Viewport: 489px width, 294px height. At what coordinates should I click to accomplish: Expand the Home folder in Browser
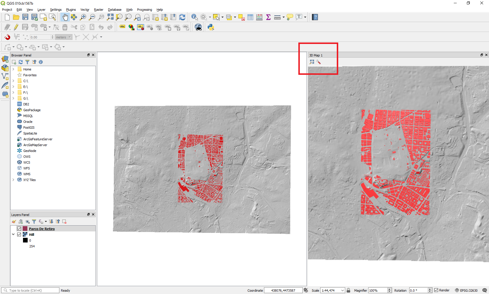(x=13, y=69)
